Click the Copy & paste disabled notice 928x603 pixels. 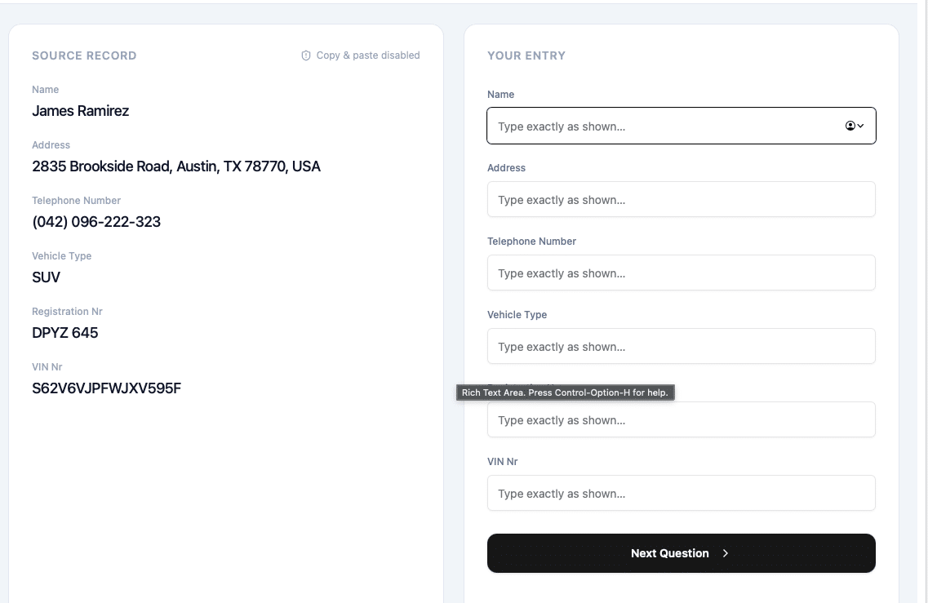coord(361,55)
